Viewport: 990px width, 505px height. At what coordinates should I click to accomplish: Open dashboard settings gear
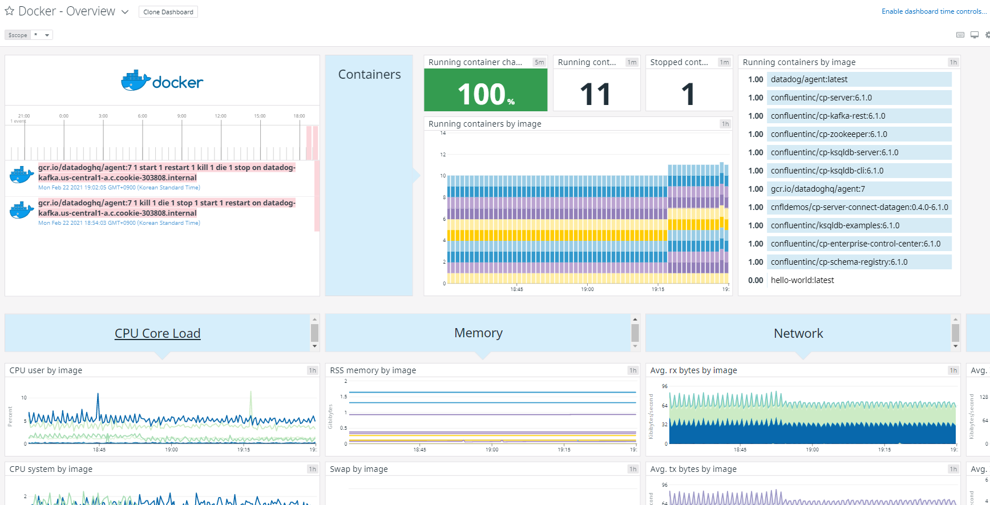[988, 35]
